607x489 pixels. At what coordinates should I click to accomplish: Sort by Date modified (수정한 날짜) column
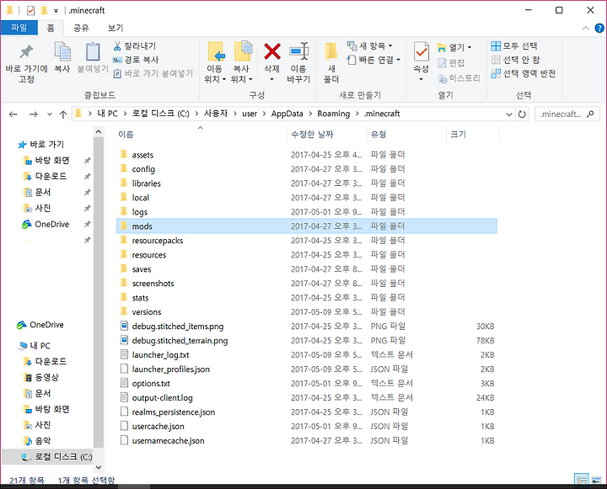click(x=312, y=134)
